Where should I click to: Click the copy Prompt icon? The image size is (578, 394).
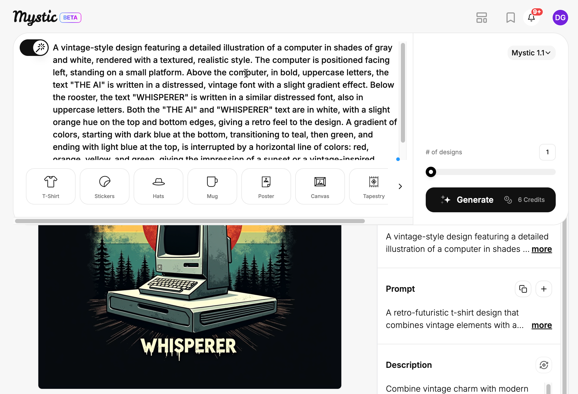click(523, 289)
